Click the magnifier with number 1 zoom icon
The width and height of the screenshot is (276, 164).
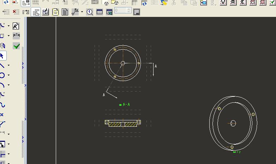point(90,12)
